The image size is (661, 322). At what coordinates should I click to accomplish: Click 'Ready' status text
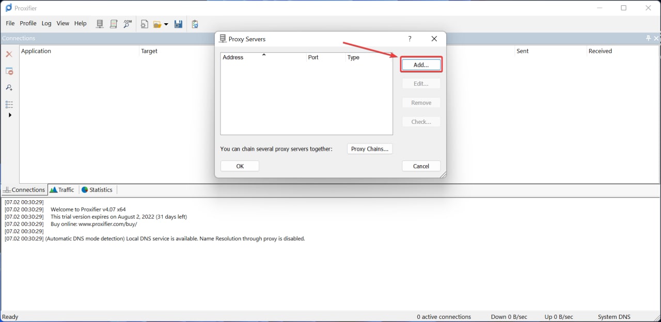[x=10, y=317]
